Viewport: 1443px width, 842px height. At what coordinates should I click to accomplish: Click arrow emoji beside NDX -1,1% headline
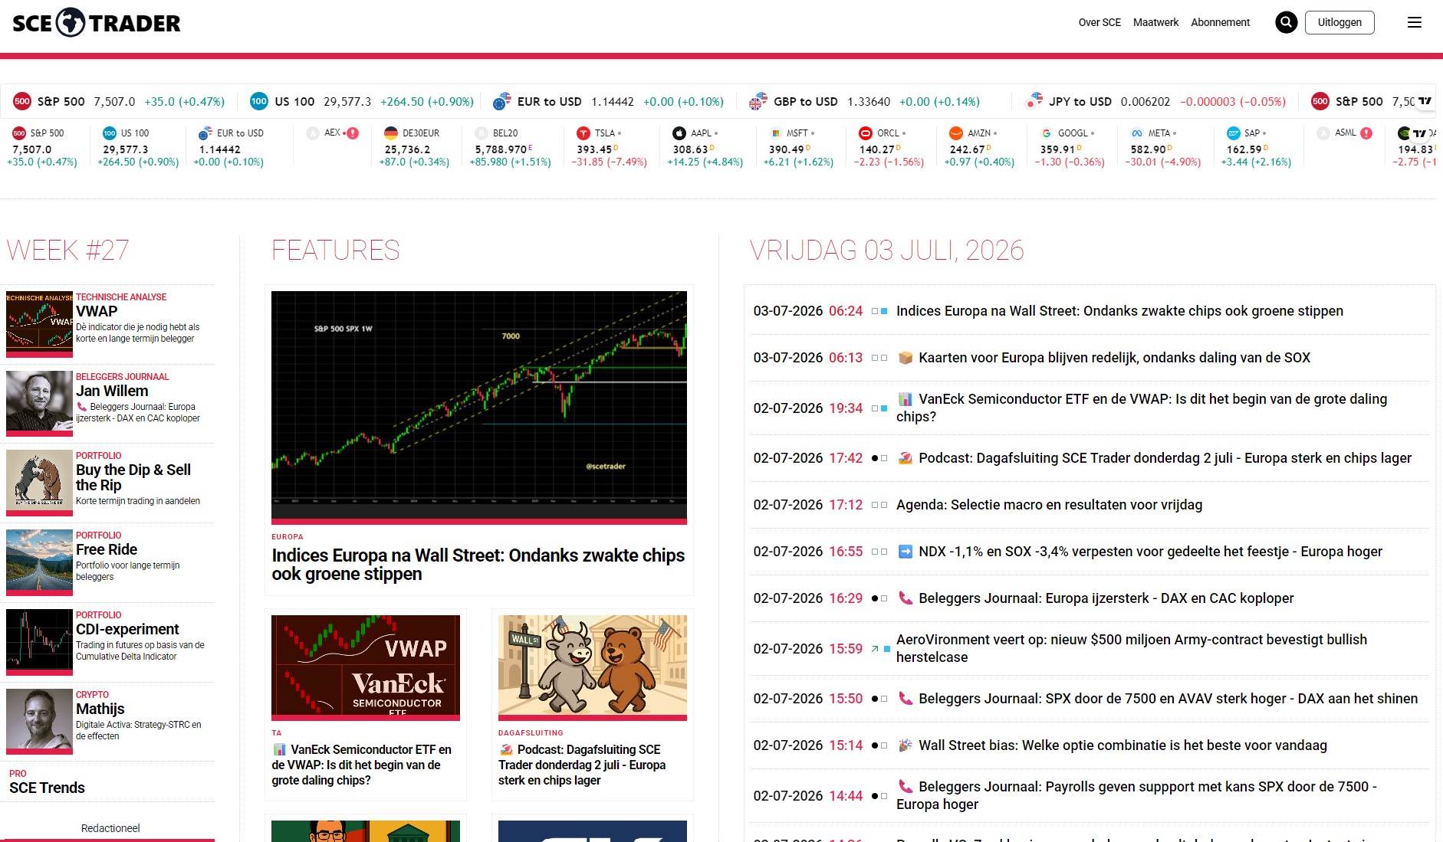pos(906,552)
